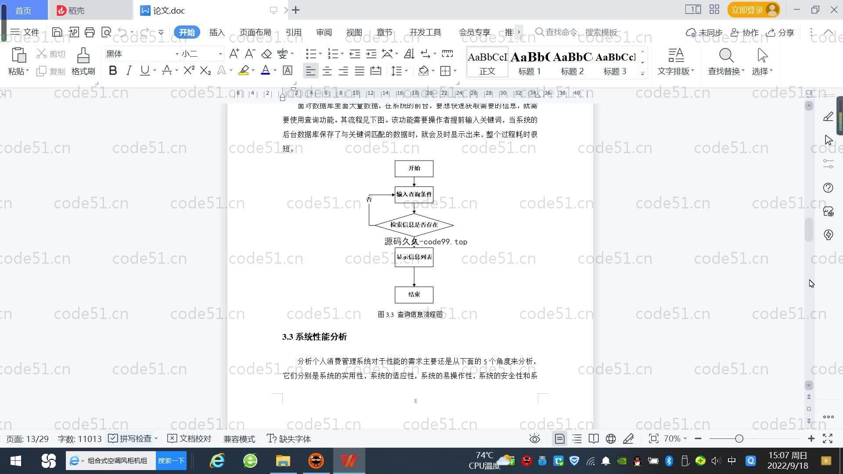Adjust the zoom slider handle
Viewport: 843px width, 474px height.
739,439
